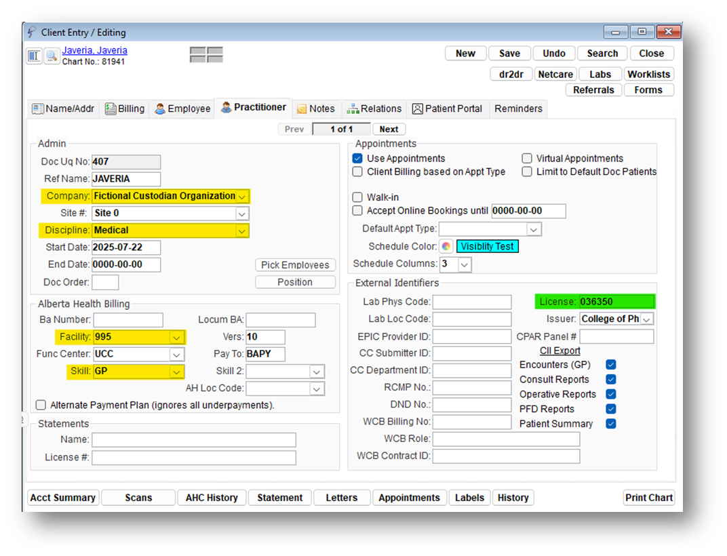The height and width of the screenshot is (556, 727).
Task: Open the CII Export link
Action: pos(559,351)
